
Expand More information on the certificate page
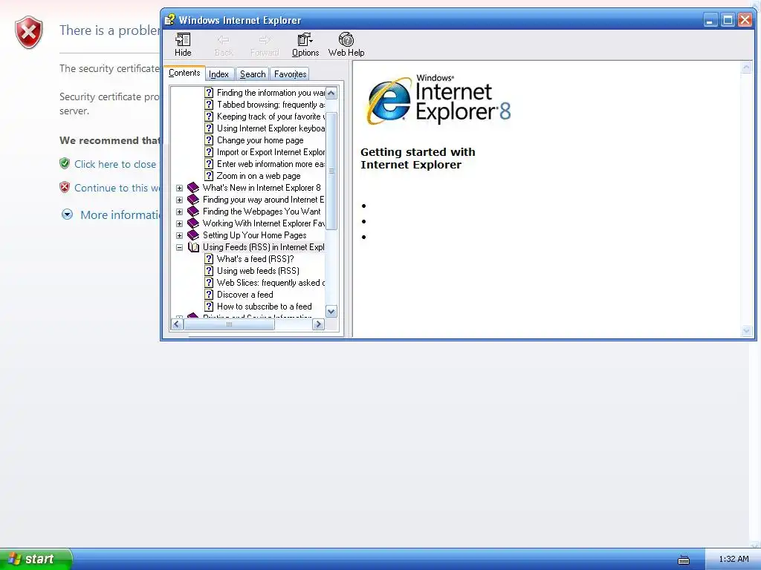[67, 214]
